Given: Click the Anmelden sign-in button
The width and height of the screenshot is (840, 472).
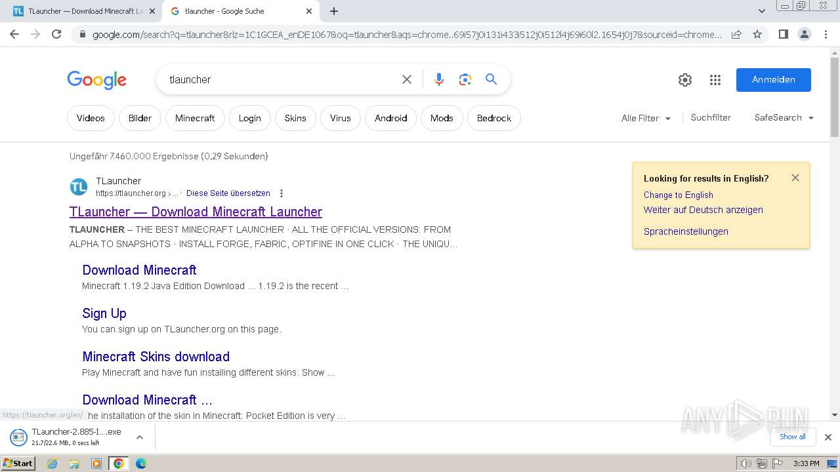Looking at the screenshot, I should [x=774, y=80].
